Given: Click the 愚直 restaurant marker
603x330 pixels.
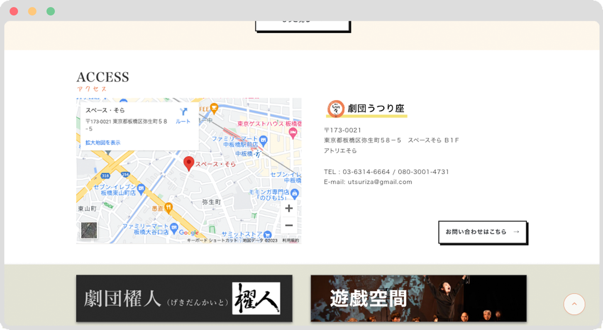Looking at the screenshot, I should [x=168, y=207].
